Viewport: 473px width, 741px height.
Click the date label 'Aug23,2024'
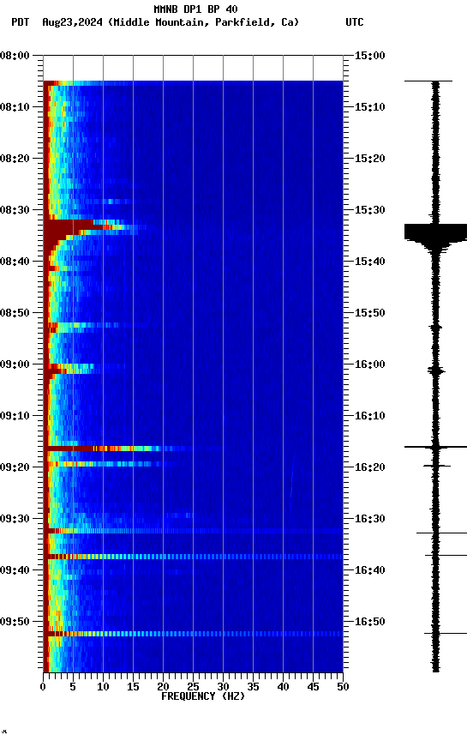(72, 22)
